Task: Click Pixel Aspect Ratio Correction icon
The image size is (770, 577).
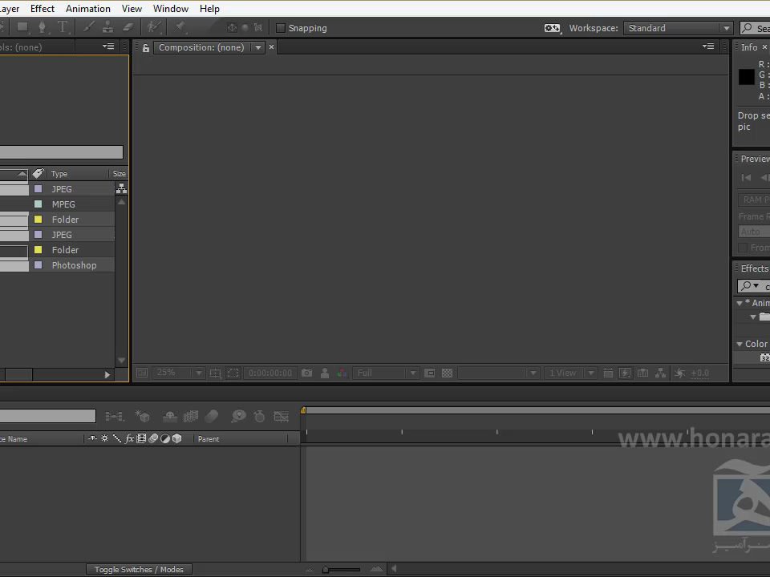Action: [608, 373]
